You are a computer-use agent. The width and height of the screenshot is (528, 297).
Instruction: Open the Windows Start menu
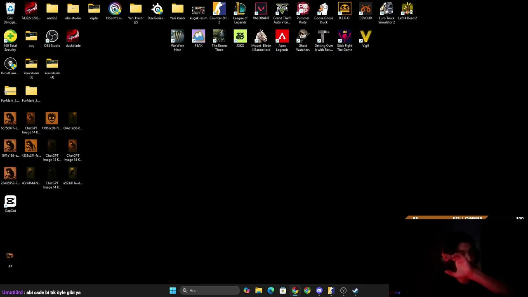(173, 290)
